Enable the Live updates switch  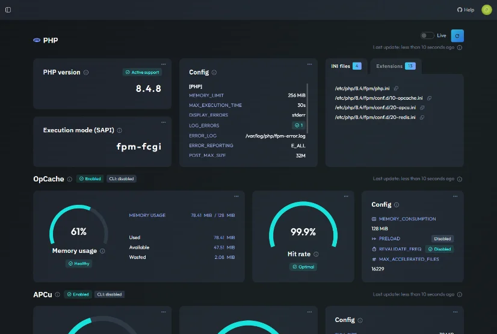pyautogui.click(x=427, y=35)
